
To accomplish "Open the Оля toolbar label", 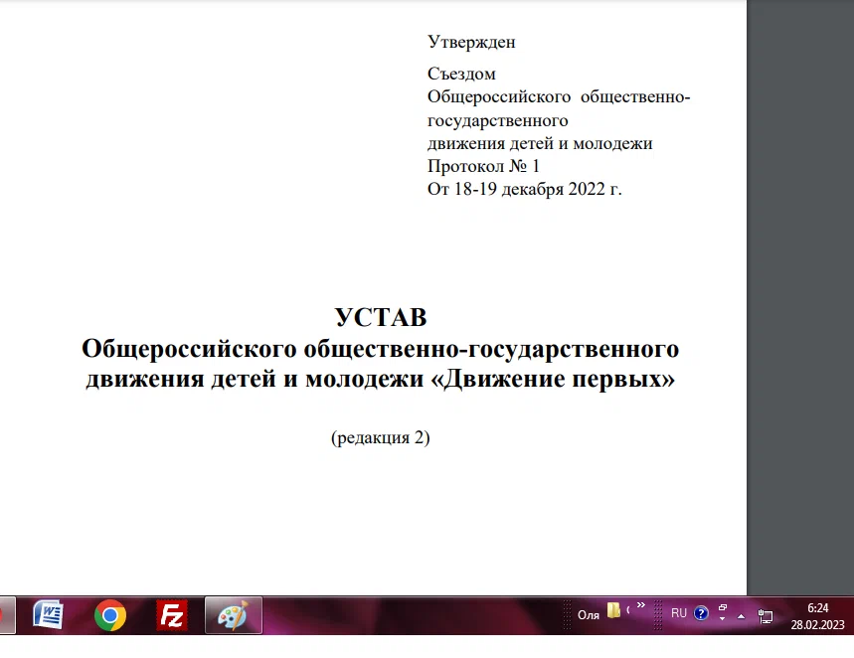I will 589,615.
